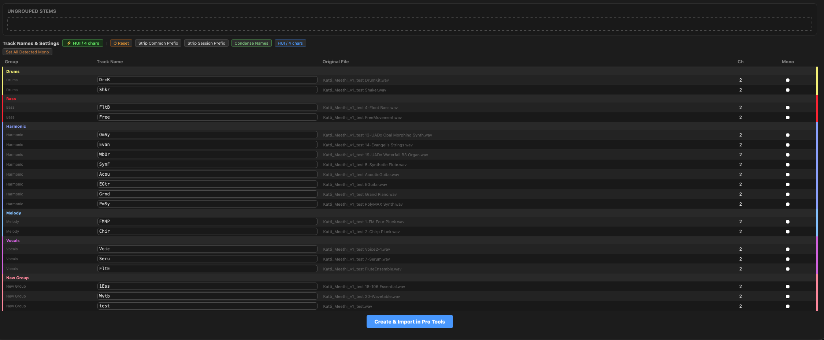Enable Mono for the Voic vocal track
Viewport: 824px width, 340px height.
pyautogui.click(x=788, y=249)
